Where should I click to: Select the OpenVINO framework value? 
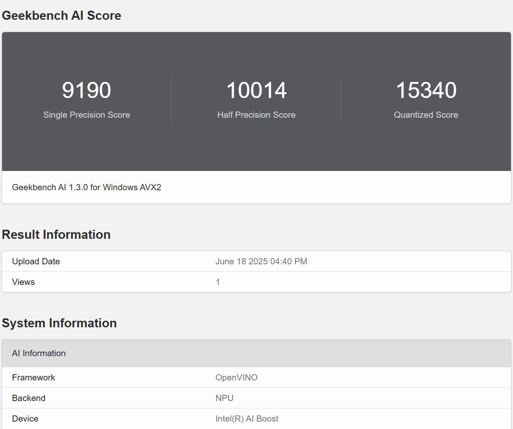[x=237, y=378]
